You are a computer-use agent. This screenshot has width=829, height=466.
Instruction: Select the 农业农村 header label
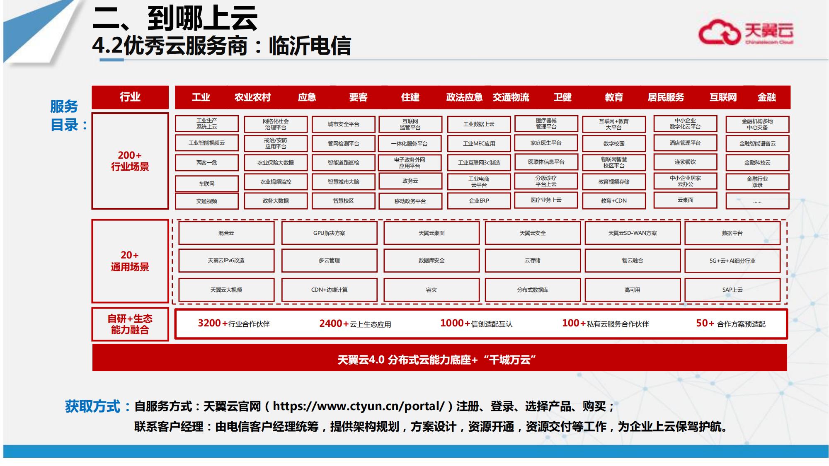point(252,97)
